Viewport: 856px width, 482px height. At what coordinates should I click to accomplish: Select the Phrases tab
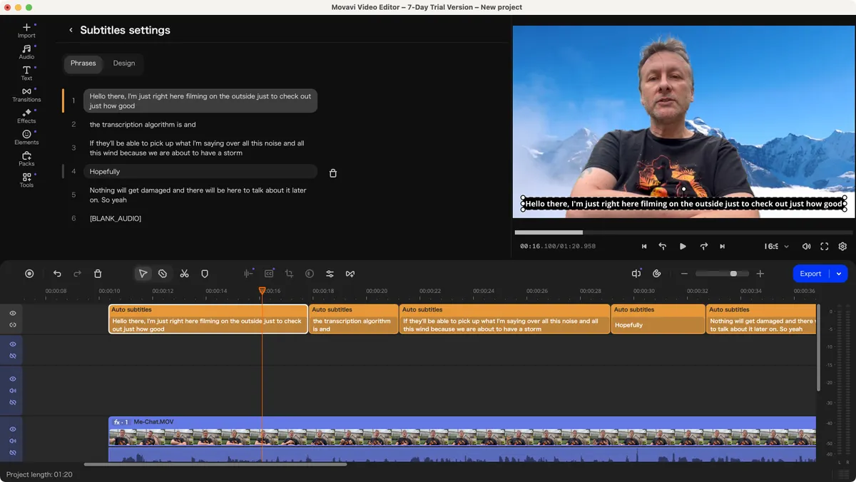click(83, 63)
